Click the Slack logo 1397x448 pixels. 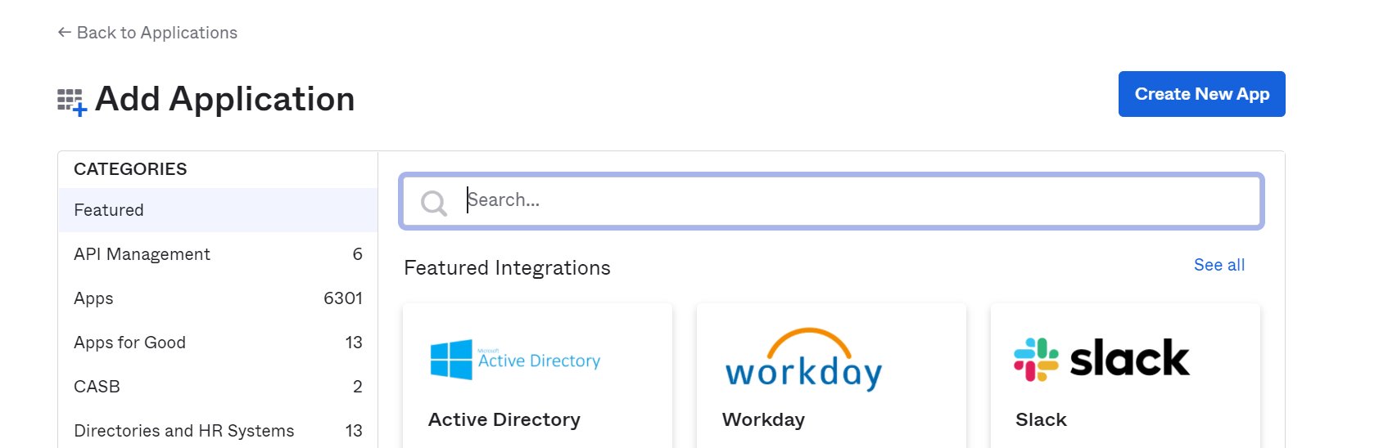coord(1101,359)
